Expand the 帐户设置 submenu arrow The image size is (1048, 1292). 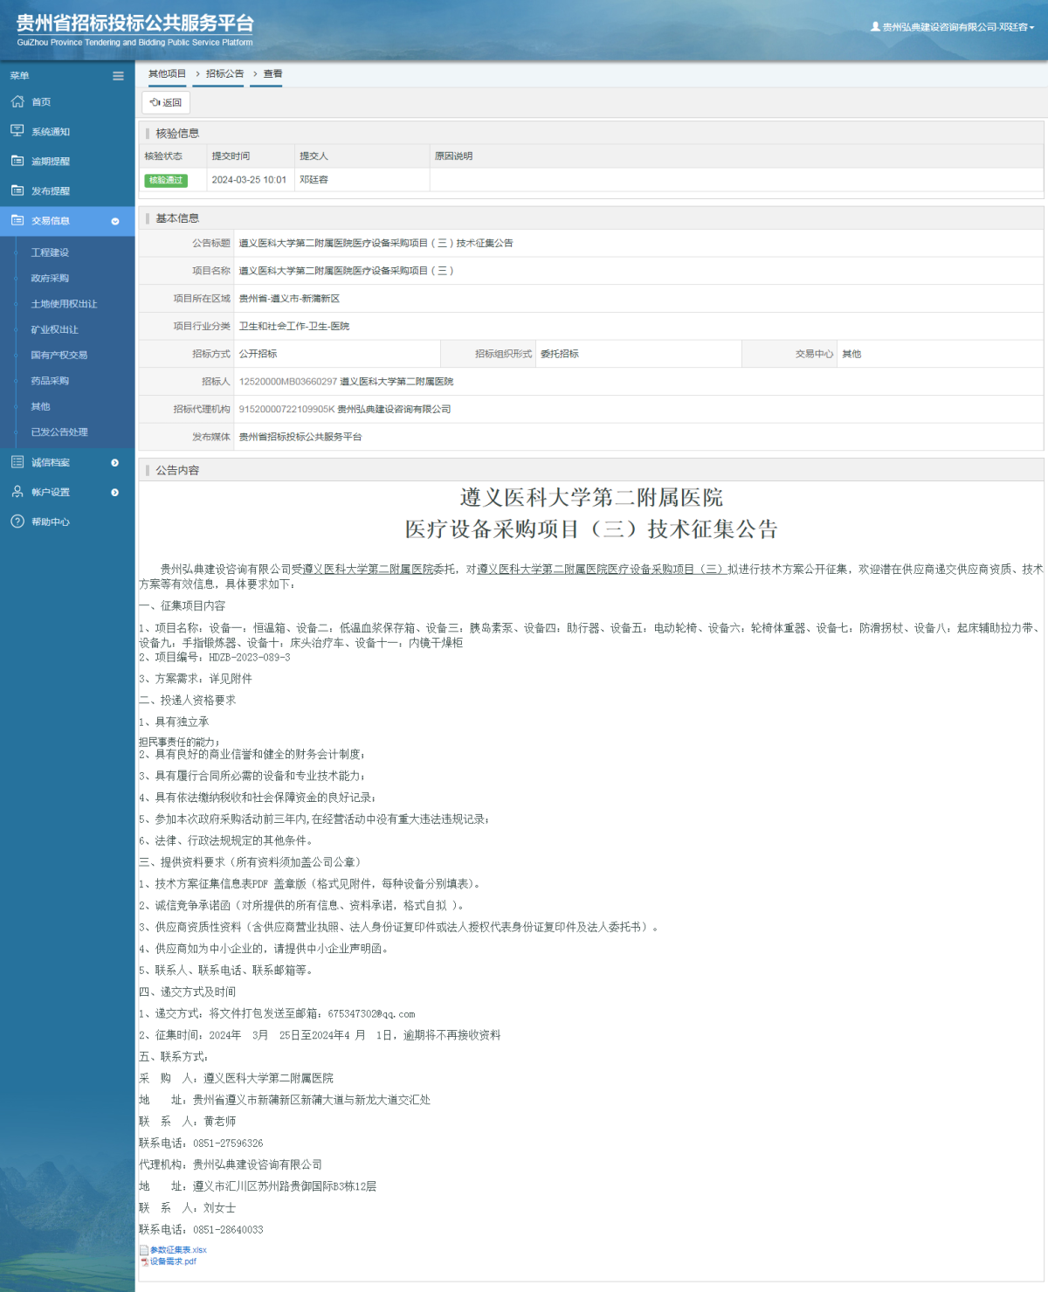coord(114,492)
